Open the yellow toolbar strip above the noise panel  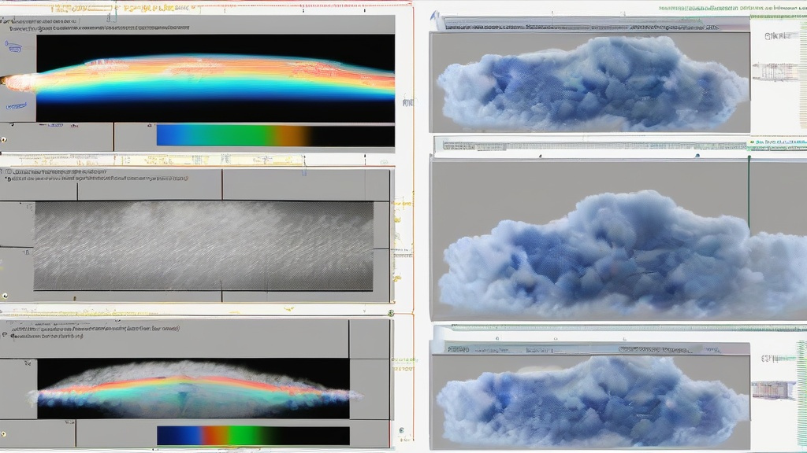[x=158, y=160]
